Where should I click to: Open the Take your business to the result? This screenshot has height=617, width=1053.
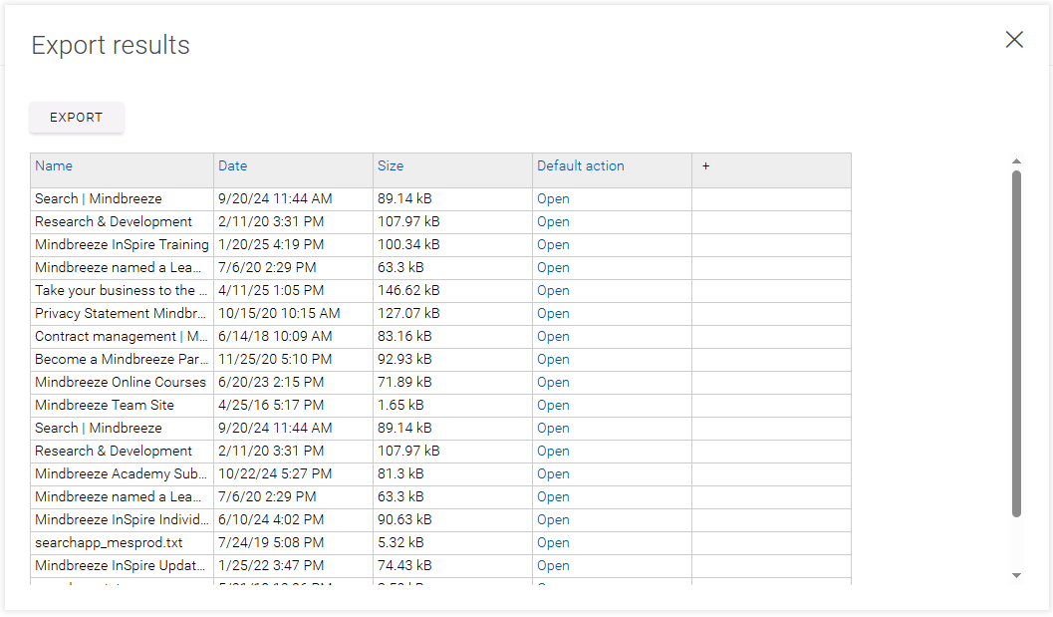click(x=553, y=290)
